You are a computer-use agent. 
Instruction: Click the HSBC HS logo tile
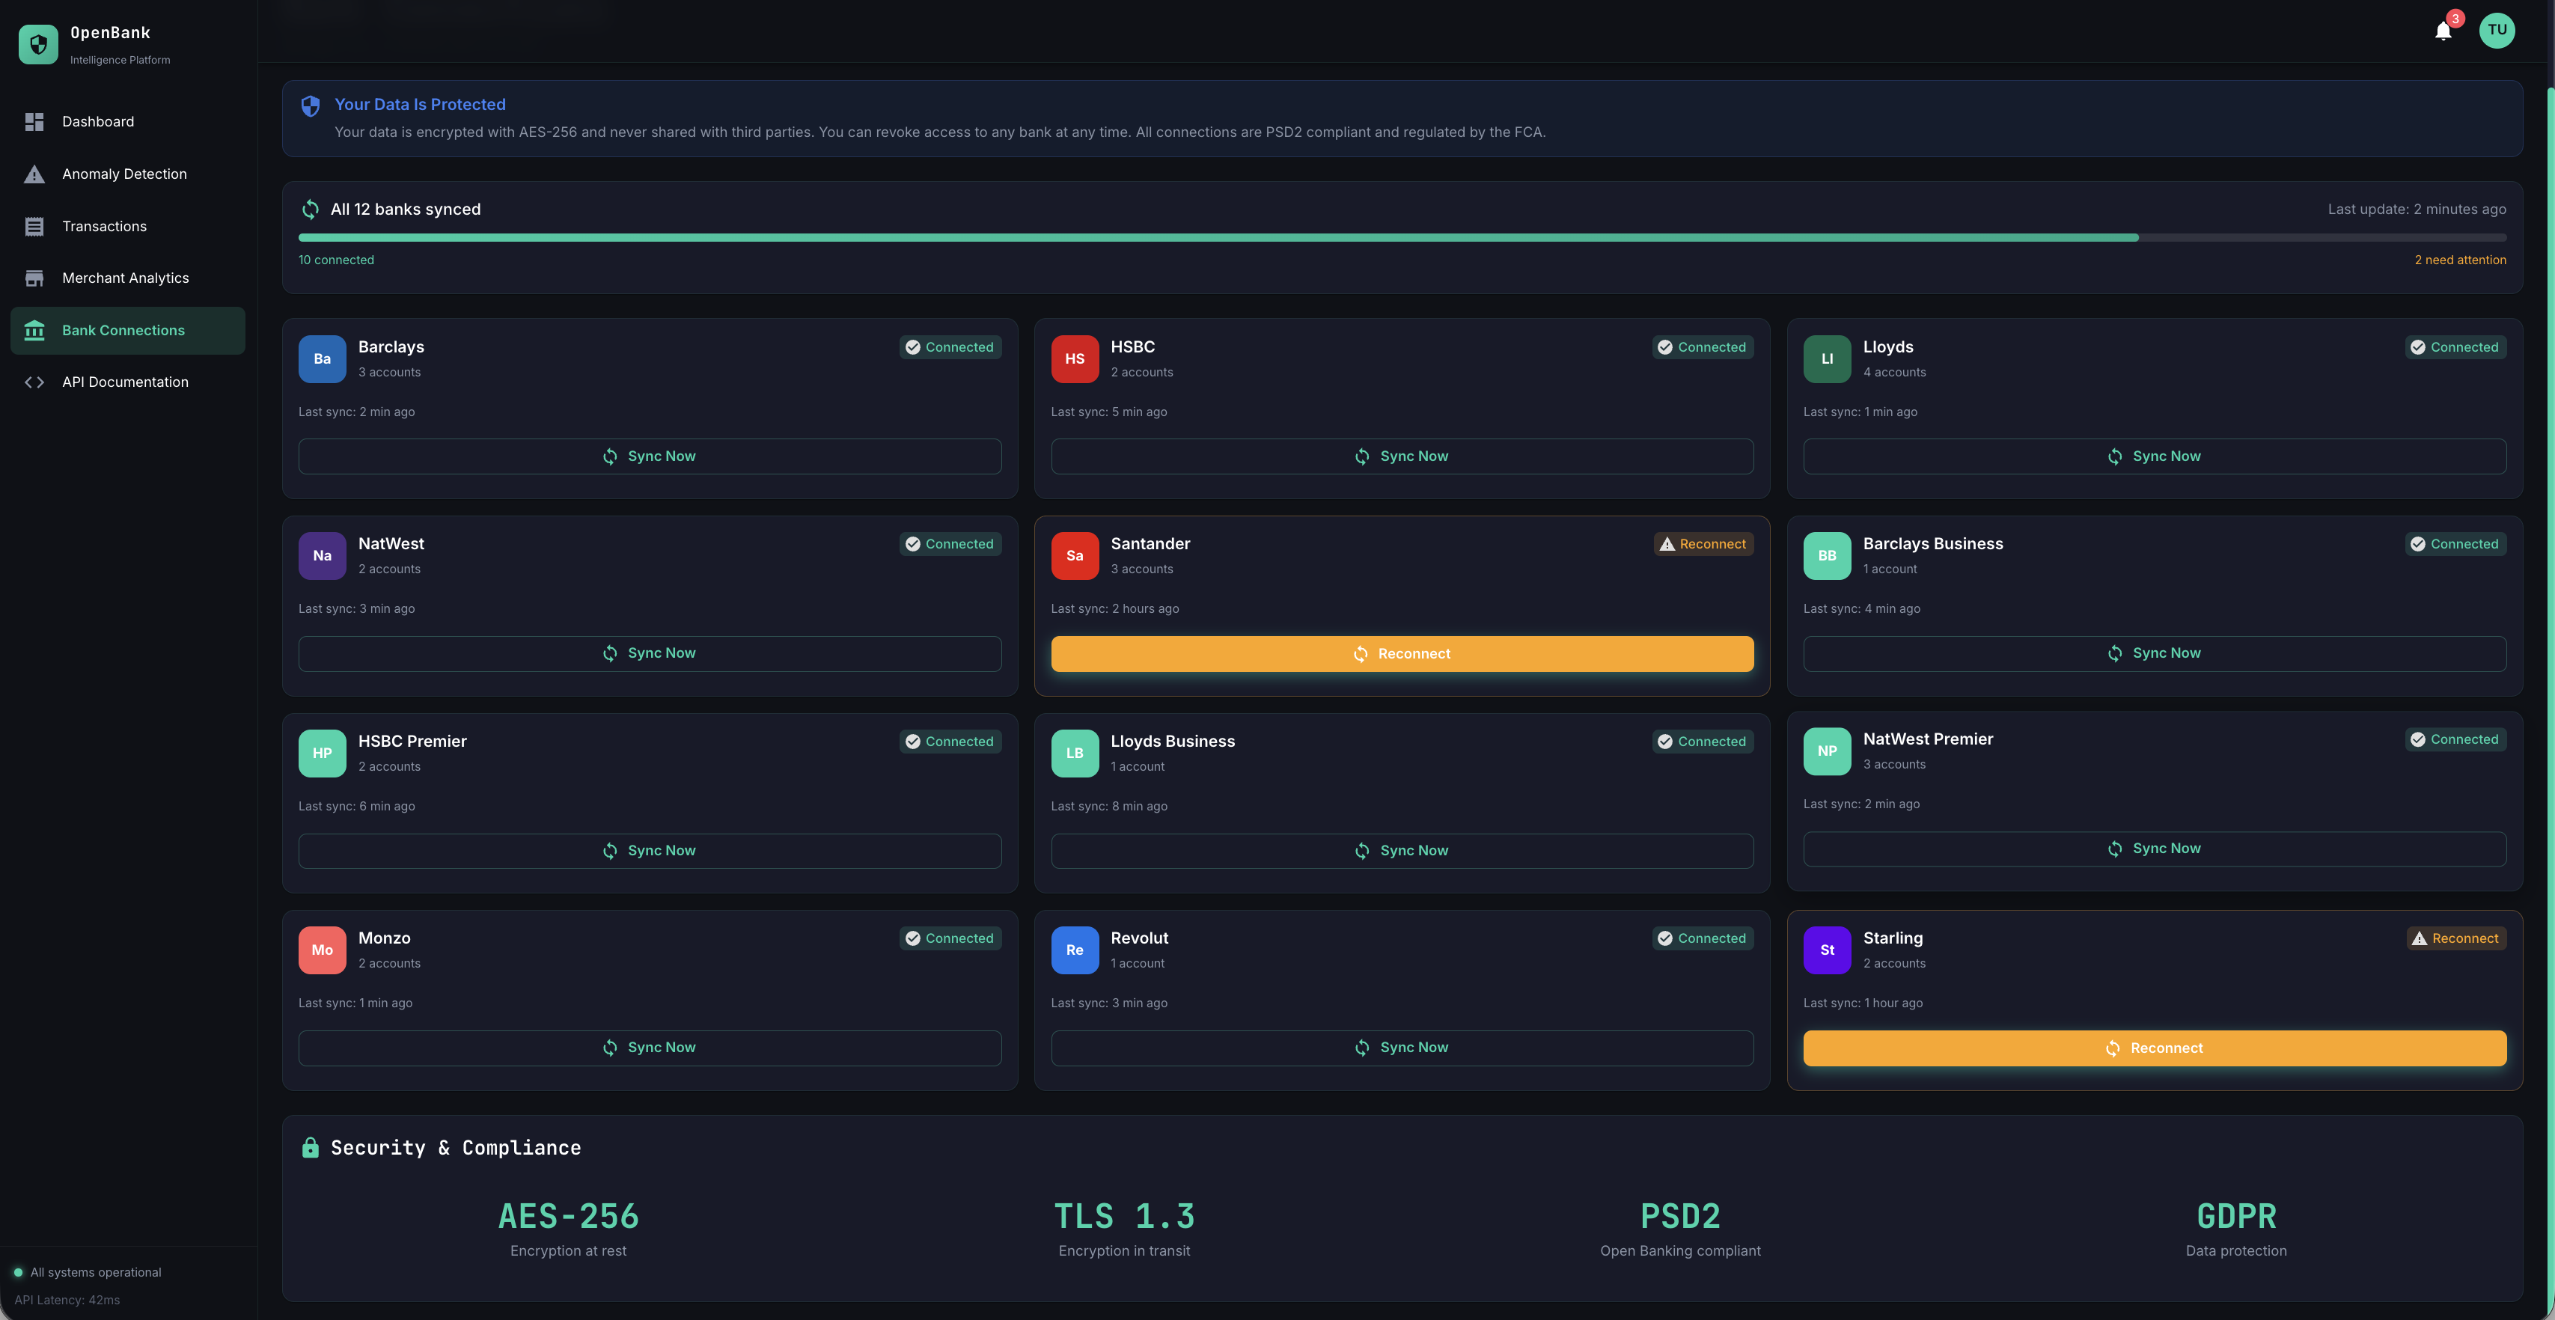[1074, 359]
